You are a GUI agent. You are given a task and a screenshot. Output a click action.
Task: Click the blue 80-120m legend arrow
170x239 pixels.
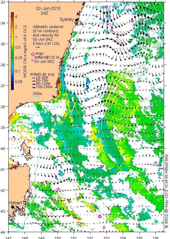coord(34,84)
